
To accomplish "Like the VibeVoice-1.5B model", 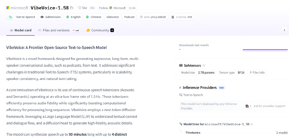I will point(83,8).
